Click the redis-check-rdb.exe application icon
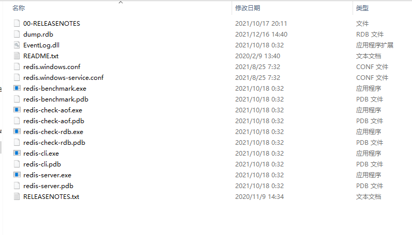 (17, 131)
